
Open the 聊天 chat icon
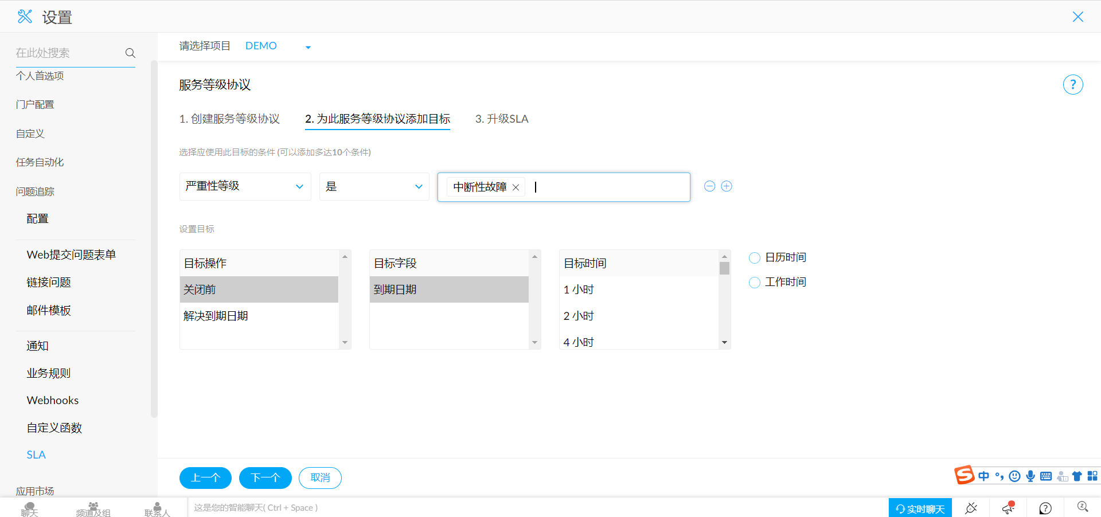click(x=29, y=508)
